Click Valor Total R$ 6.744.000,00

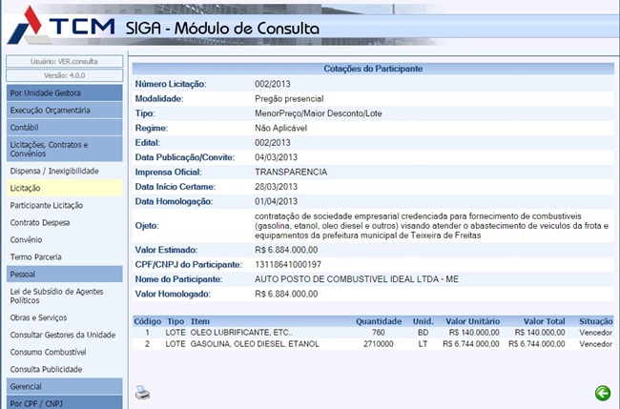pos(537,344)
